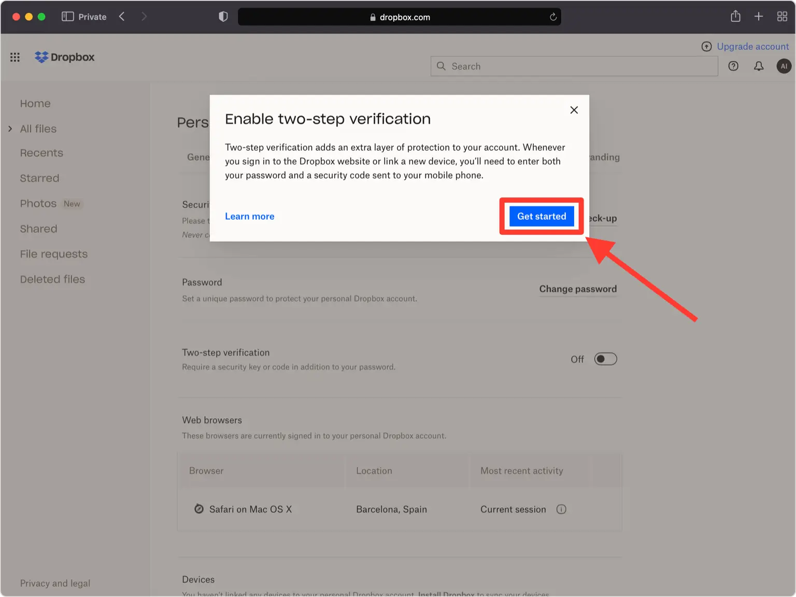Open the account avatar menu

point(784,66)
